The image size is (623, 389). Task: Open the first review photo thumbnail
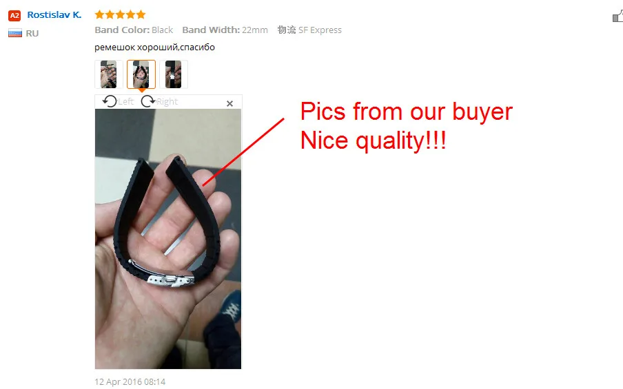pyautogui.click(x=109, y=74)
